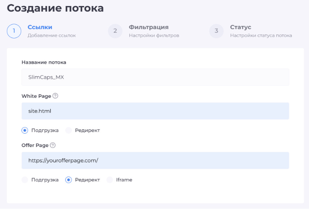Choose the Iframe radio option
309x210 pixels.
click(110, 180)
